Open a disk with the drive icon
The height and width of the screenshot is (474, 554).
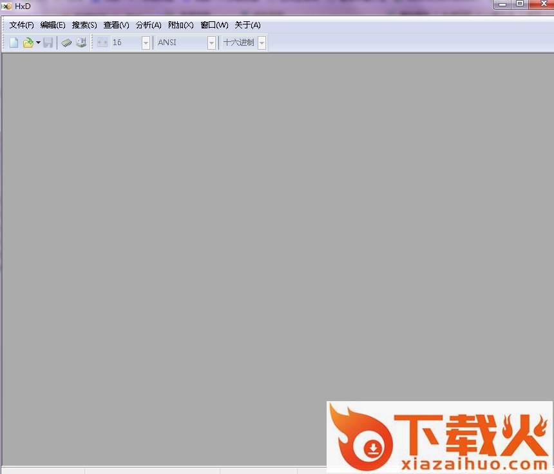81,43
